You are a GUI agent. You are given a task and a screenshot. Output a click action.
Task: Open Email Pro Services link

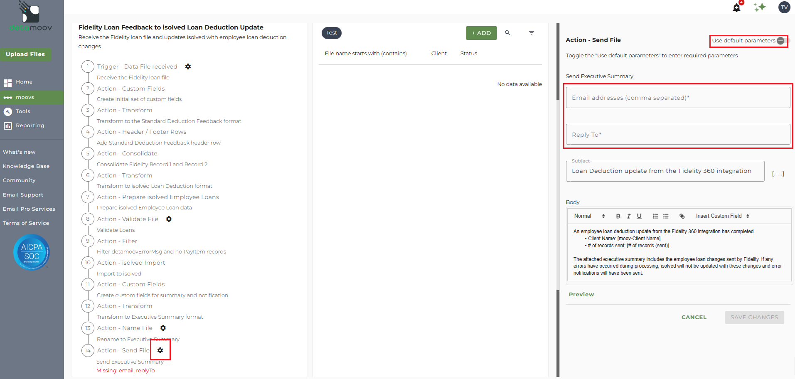coord(29,209)
